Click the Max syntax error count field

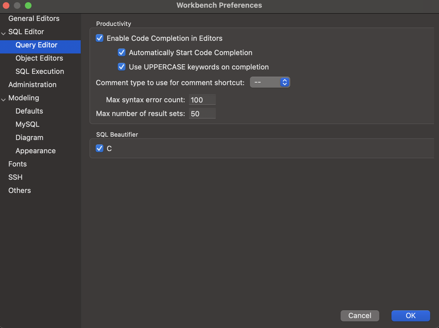click(x=202, y=100)
